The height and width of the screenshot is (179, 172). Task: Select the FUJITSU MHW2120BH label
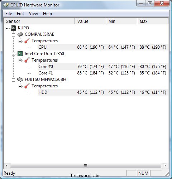coord(46,79)
